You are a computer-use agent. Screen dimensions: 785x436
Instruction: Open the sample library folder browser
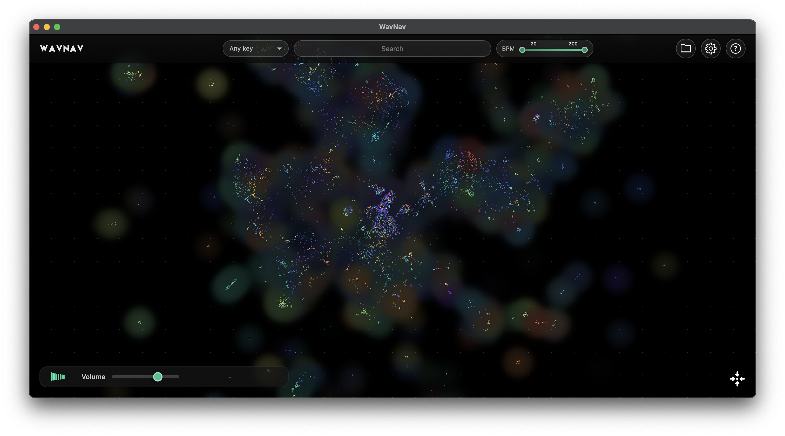686,49
